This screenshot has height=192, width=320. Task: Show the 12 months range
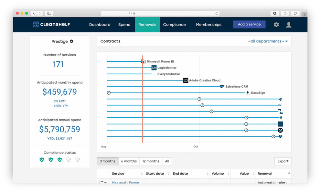click(151, 161)
